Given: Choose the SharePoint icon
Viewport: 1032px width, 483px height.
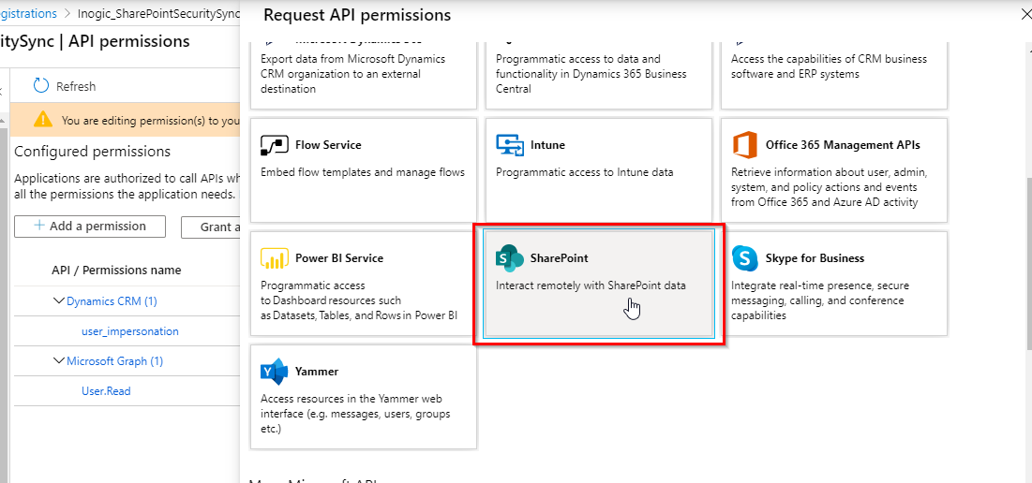Looking at the screenshot, I should point(510,259).
